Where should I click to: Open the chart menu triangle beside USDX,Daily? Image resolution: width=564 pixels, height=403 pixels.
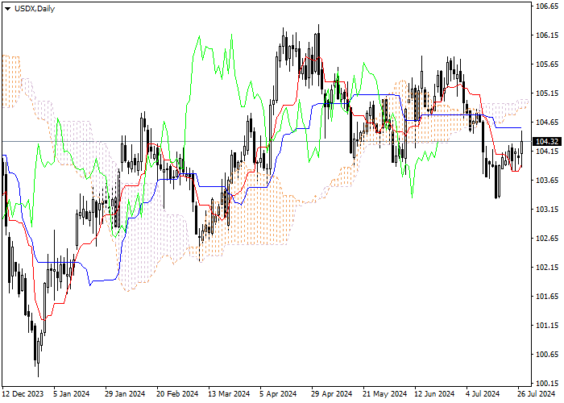(7, 9)
